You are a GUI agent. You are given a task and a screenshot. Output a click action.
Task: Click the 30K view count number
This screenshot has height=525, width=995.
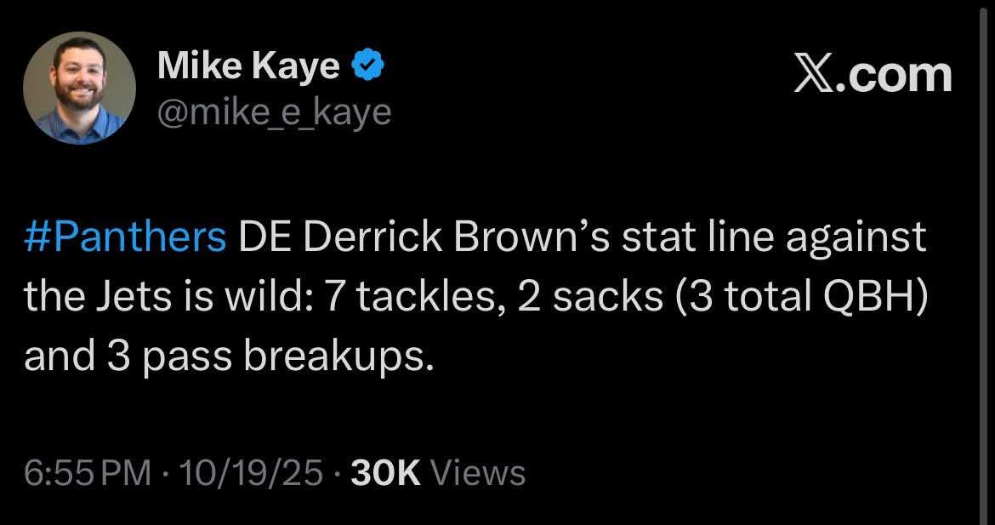[385, 472]
